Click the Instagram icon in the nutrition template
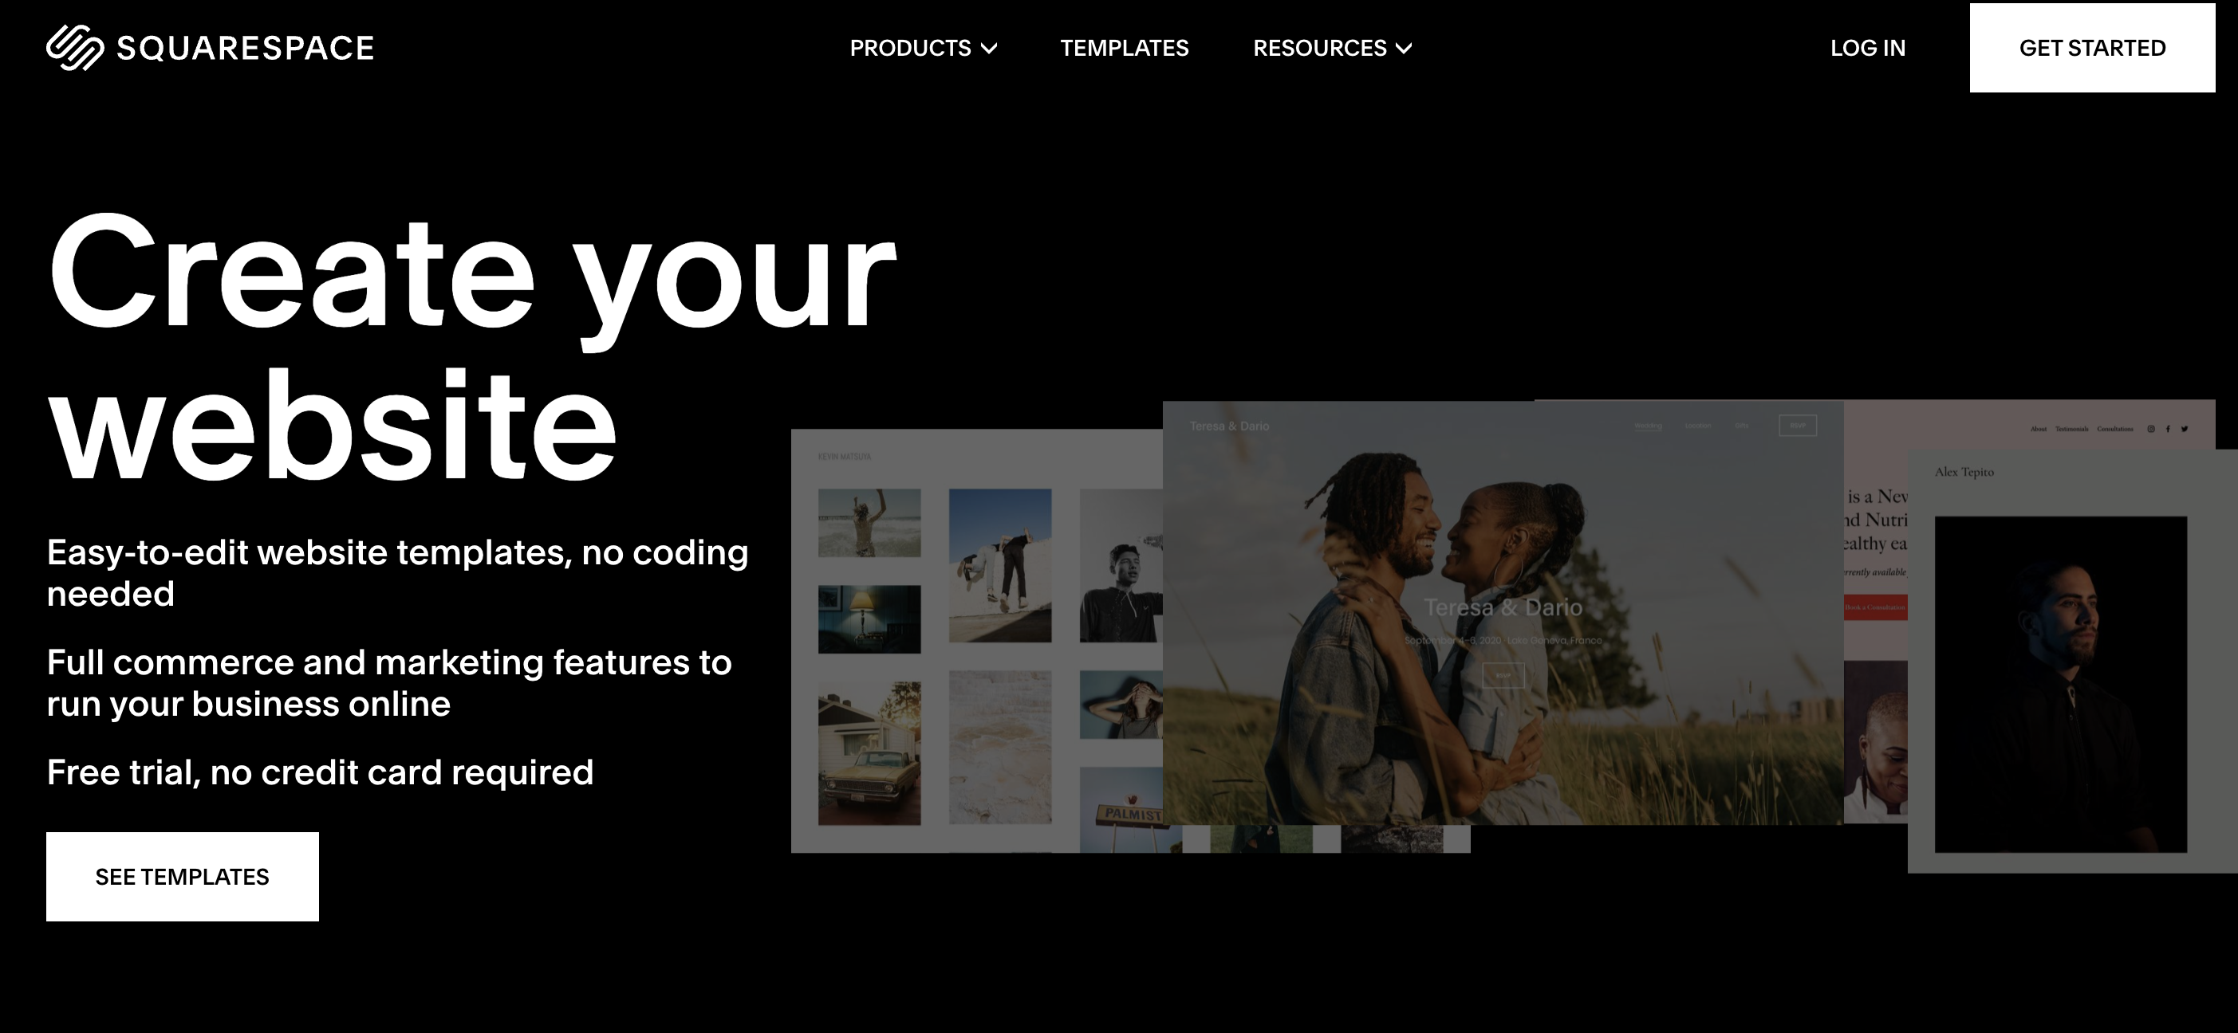This screenshot has width=2238, height=1033. pos(2151,429)
